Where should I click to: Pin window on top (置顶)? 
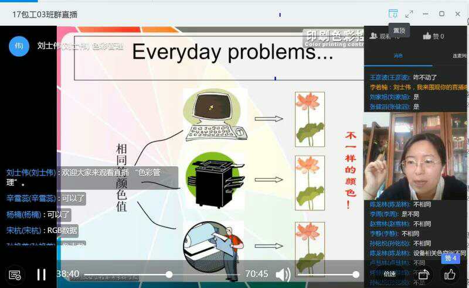tap(393, 13)
